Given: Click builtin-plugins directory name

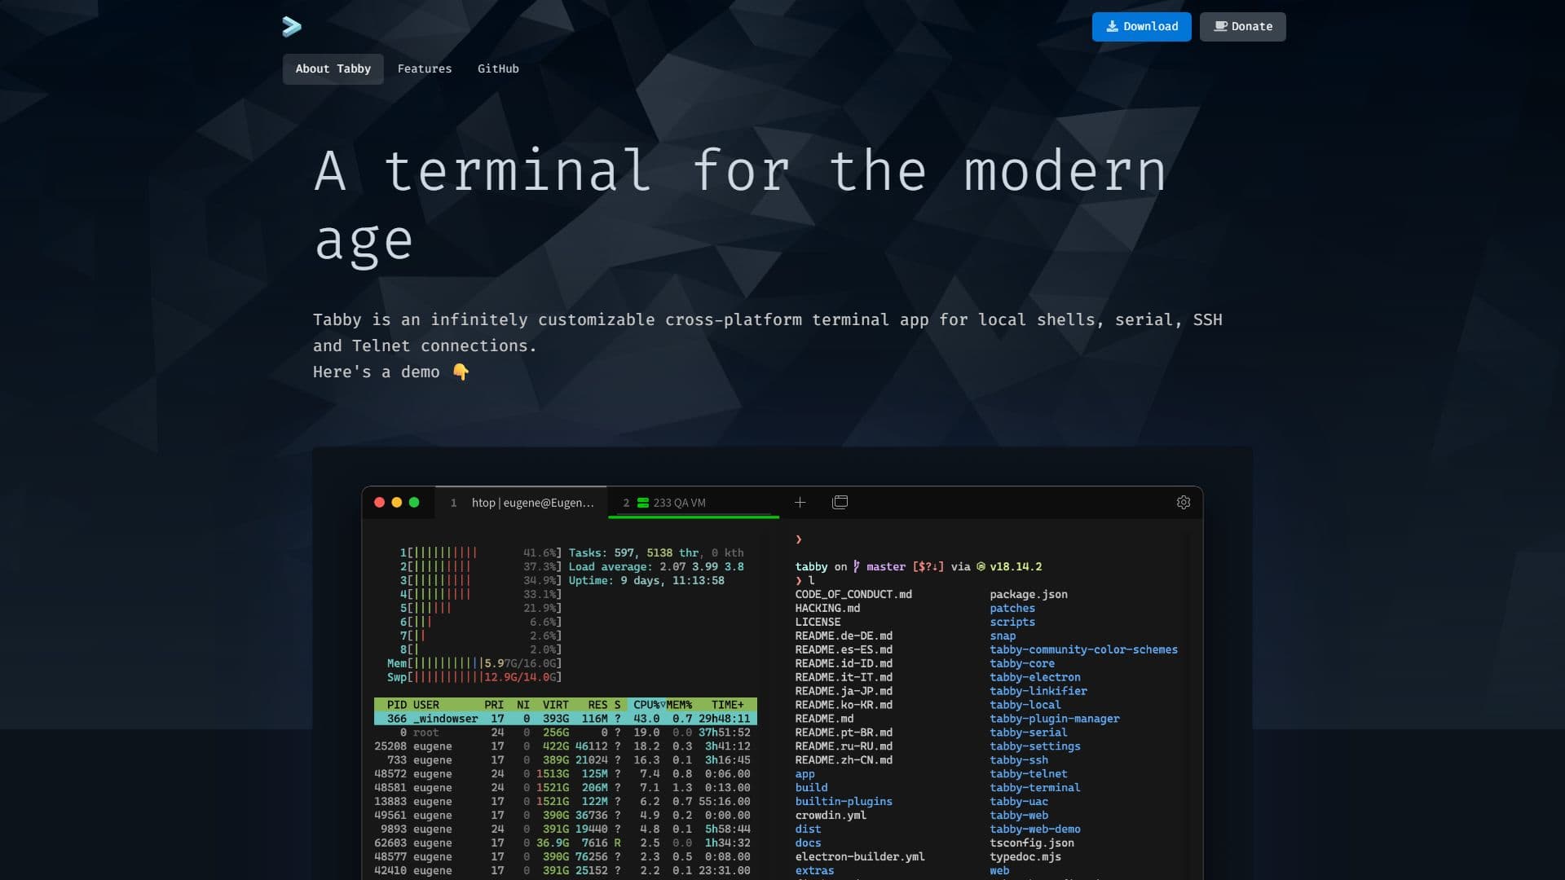Looking at the screenshot, I should [x=844, y=802].
